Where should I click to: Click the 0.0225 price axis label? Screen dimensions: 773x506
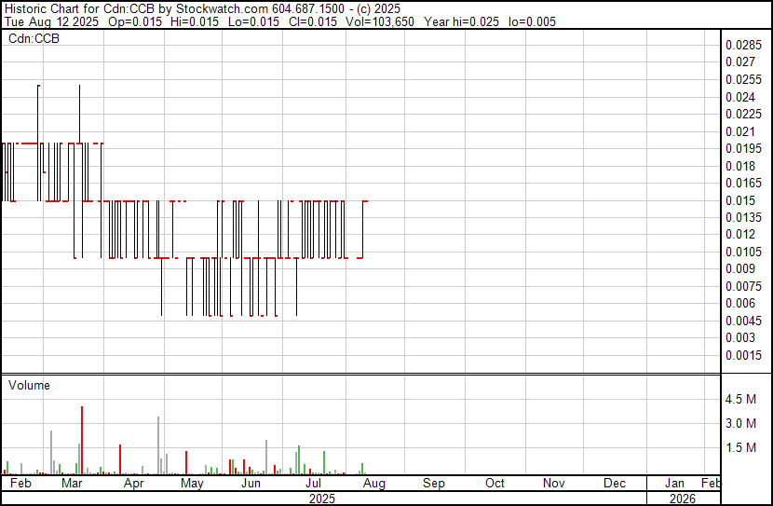[743, 114]
